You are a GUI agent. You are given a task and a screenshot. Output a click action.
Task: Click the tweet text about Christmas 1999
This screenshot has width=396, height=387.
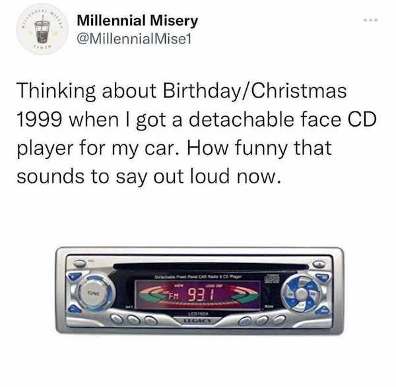click(x=197, y=133)
